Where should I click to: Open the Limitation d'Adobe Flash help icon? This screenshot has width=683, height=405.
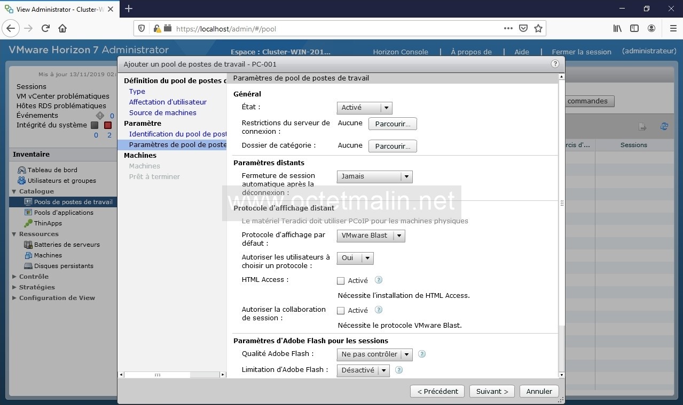click(x=398, y=370)
